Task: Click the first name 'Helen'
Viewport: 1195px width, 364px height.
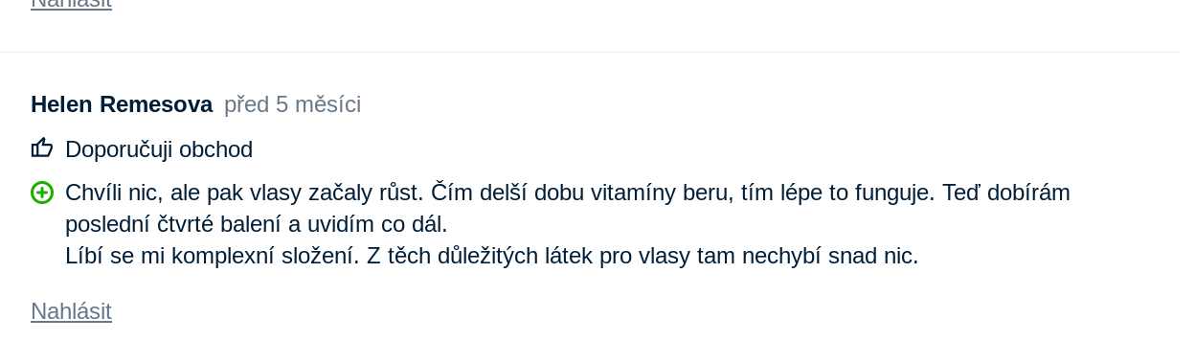Action: (x=61, y=104)
